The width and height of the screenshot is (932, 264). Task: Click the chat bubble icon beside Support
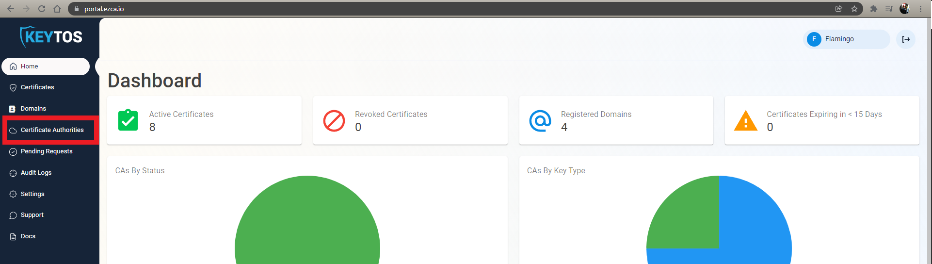(x=13, y=215)
